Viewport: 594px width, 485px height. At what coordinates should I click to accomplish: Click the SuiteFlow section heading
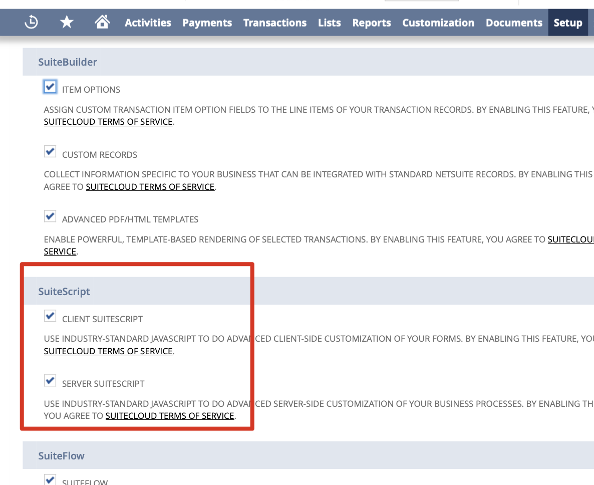[62, 456]
